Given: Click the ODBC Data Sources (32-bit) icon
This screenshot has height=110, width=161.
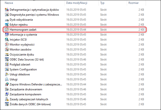Looking at the screenshot, I should click(7, 59).
